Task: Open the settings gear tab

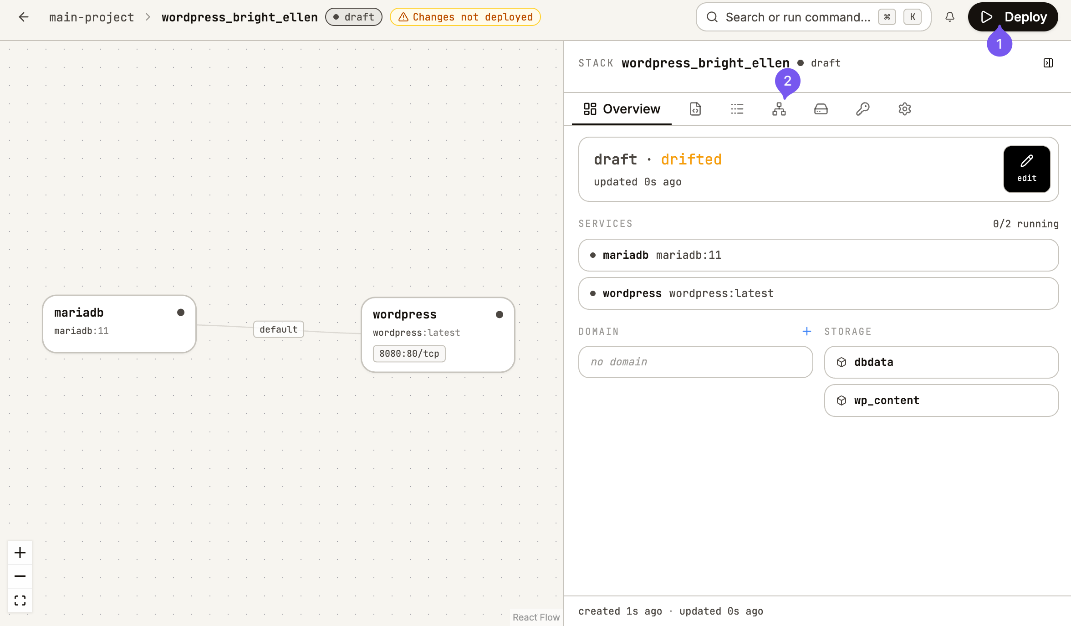Action: coord(905,109)
